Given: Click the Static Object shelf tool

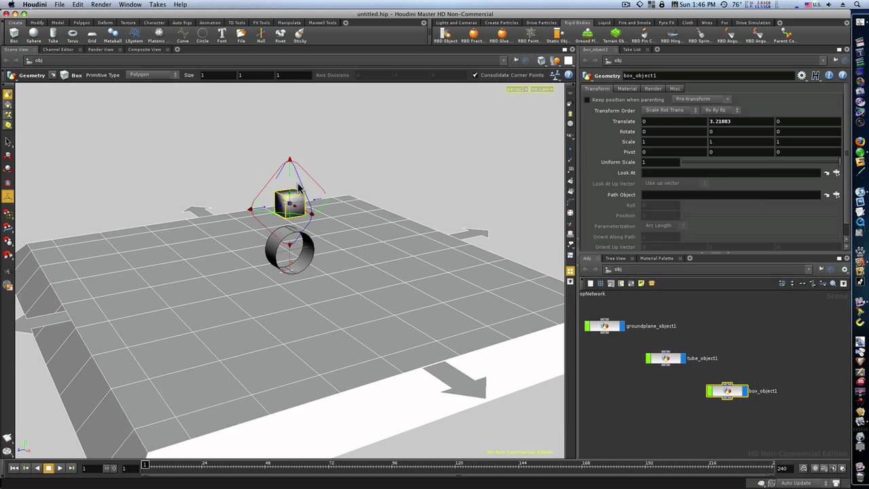Looking at the screenshot, I should tap(558, 35).
